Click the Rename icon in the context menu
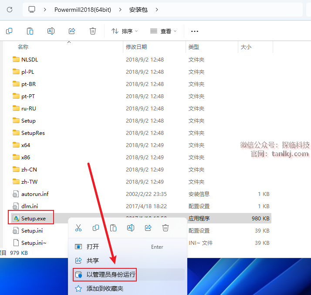 131,228
